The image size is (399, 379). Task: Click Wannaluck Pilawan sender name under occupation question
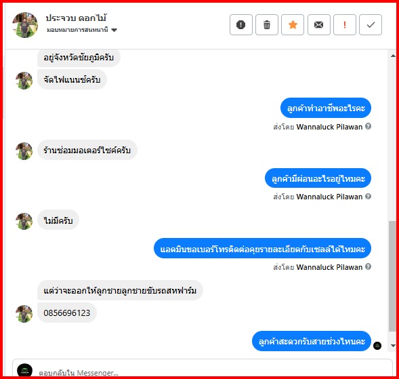(x=329, y=127)
